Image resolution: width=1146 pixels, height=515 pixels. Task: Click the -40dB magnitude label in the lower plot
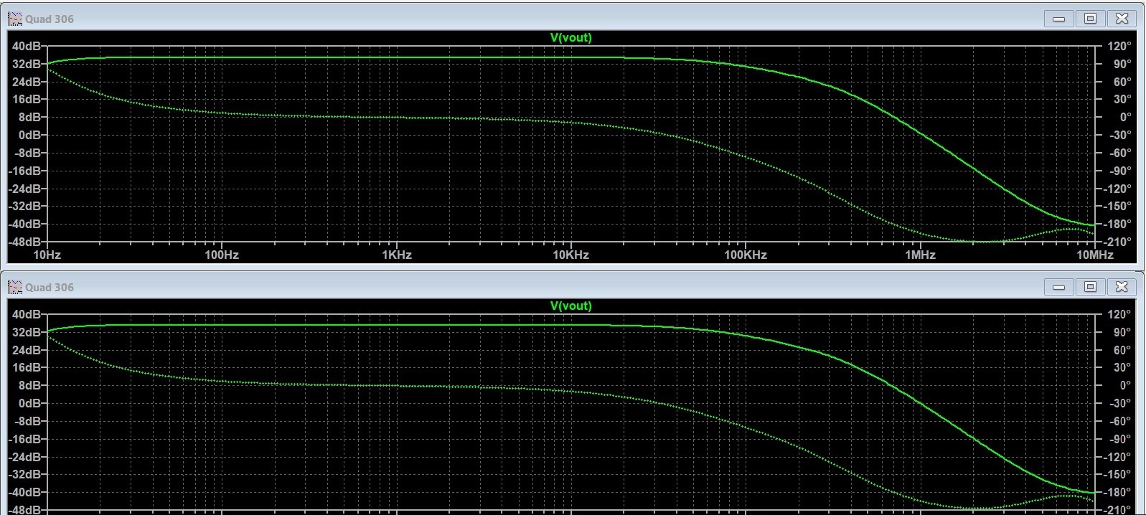(x=24, y=492)
